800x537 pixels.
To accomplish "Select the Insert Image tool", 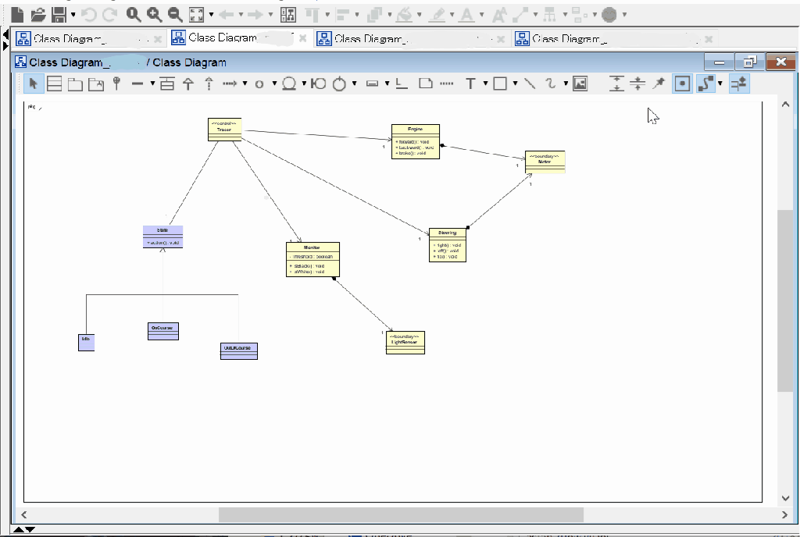I will coord(580,84).
